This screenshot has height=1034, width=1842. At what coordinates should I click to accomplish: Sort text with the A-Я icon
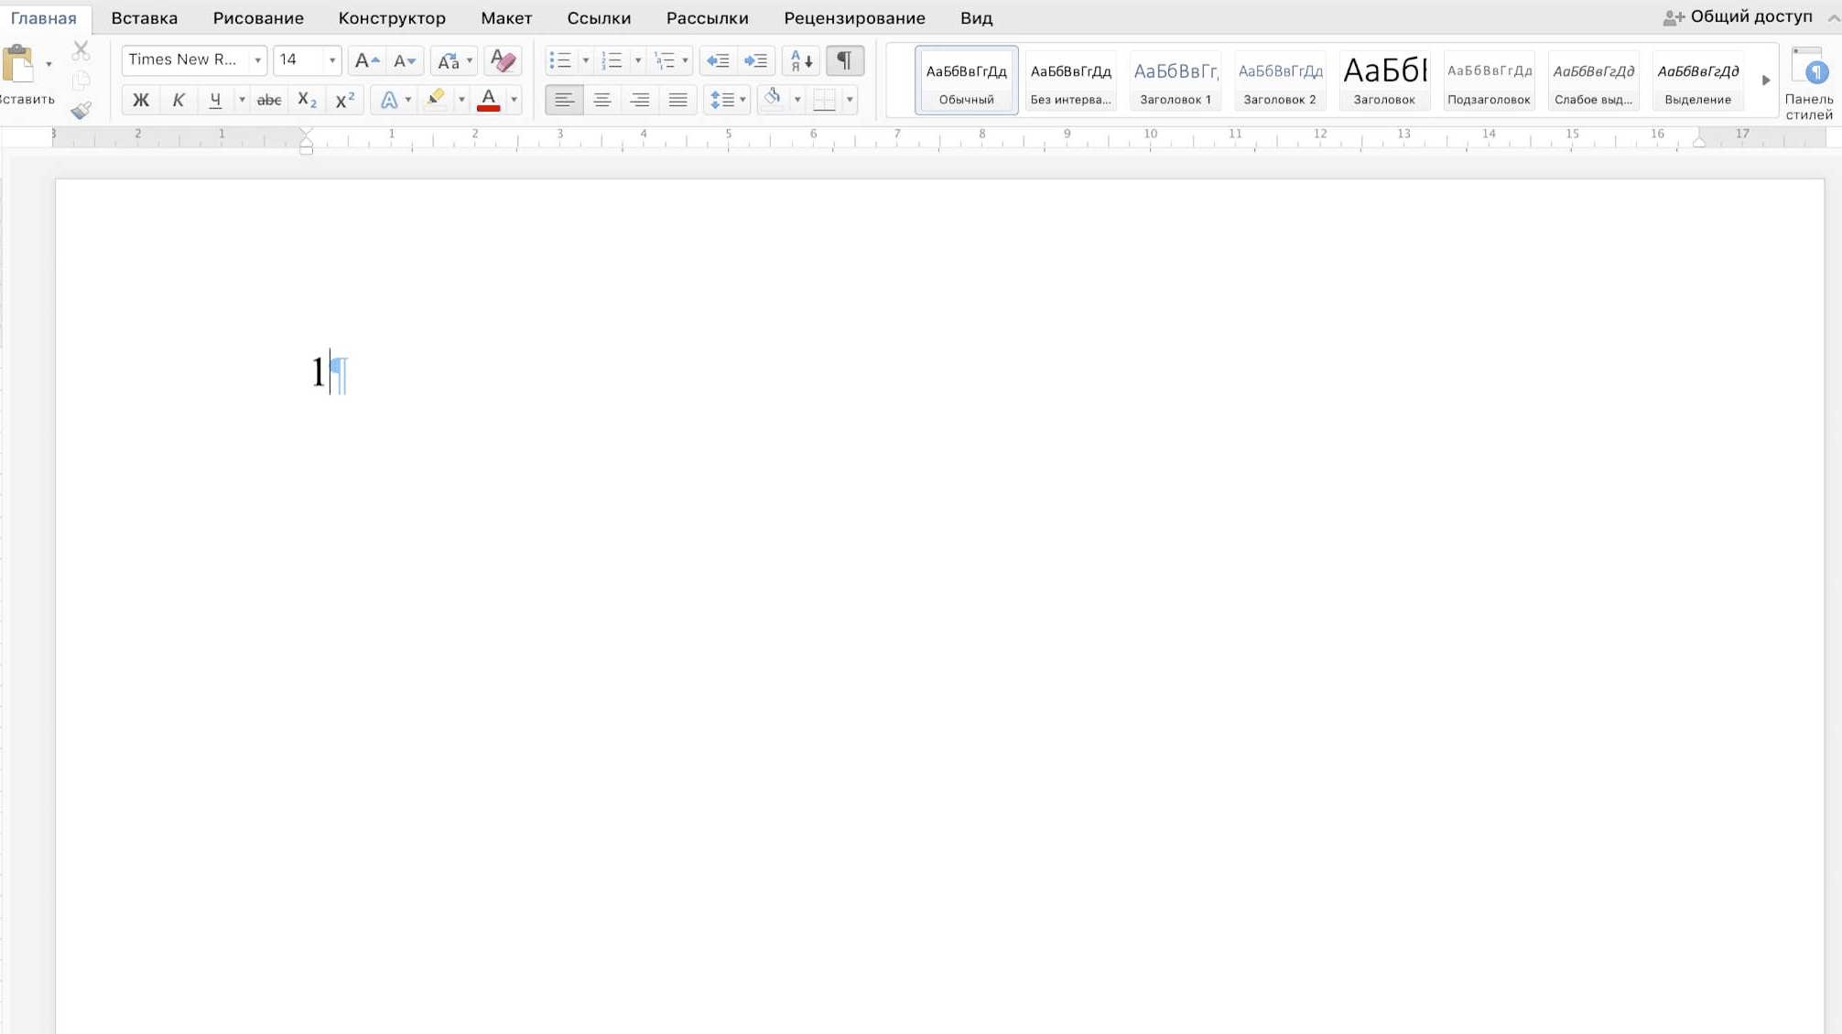pos(801,60)
